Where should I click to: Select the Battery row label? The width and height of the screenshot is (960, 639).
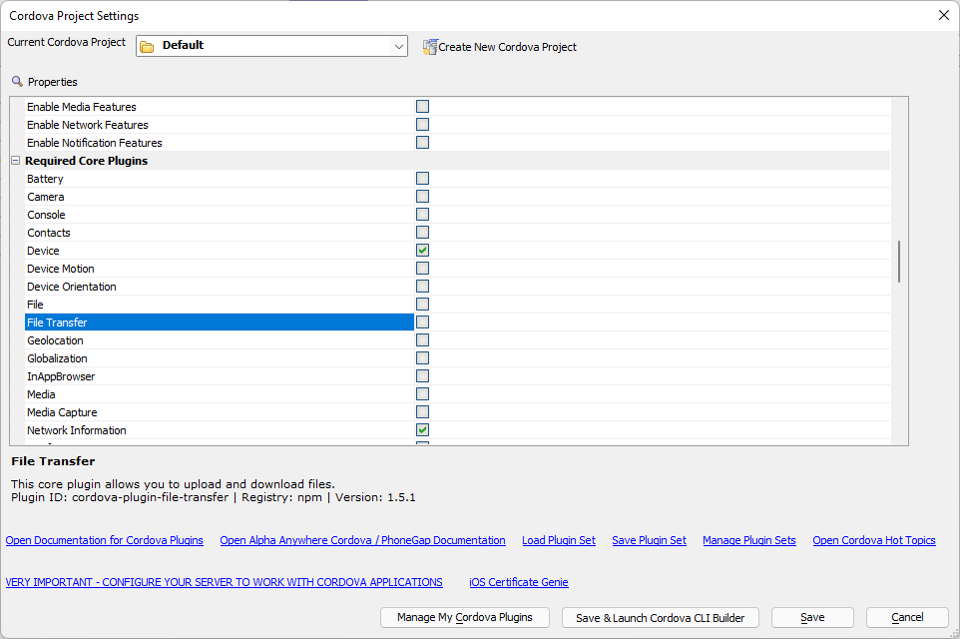coord(45,179)
